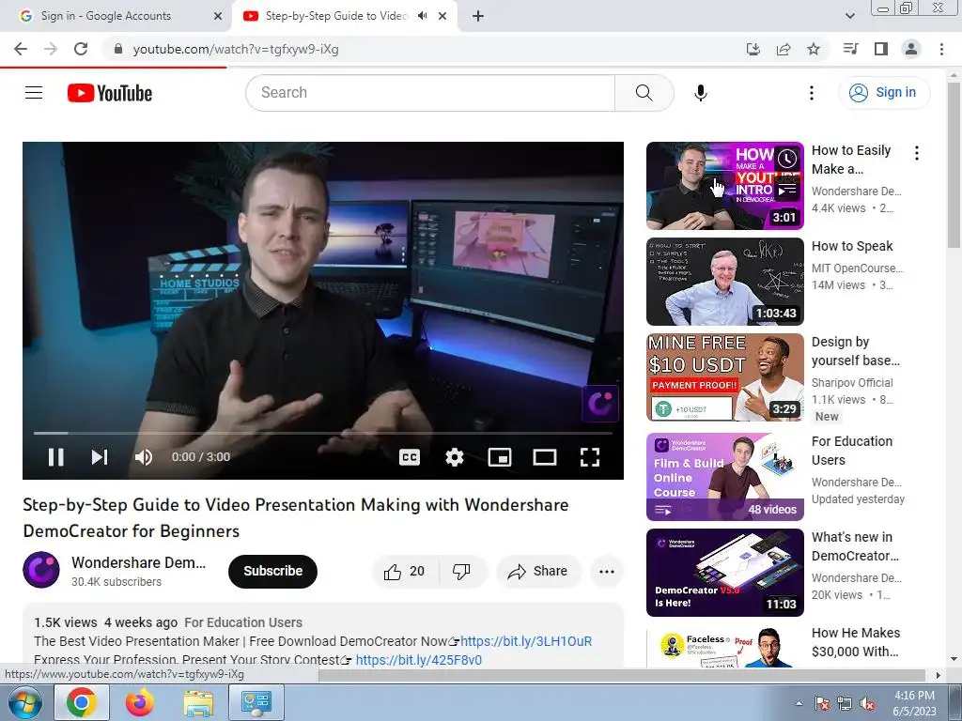Mute the YouTube tab audio icon

[x=422, y=16]
